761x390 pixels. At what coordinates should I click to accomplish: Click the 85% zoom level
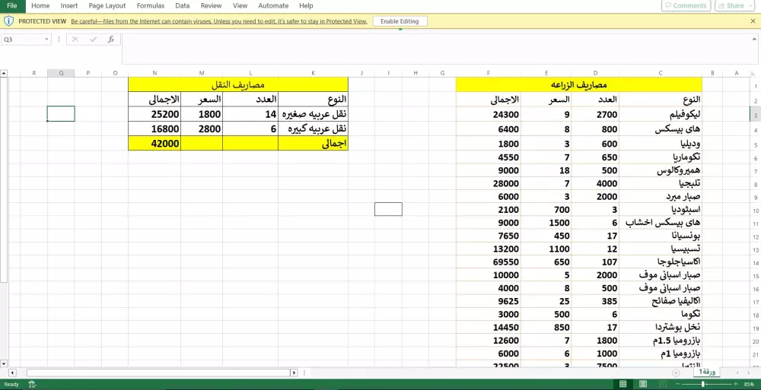[749, 384]
